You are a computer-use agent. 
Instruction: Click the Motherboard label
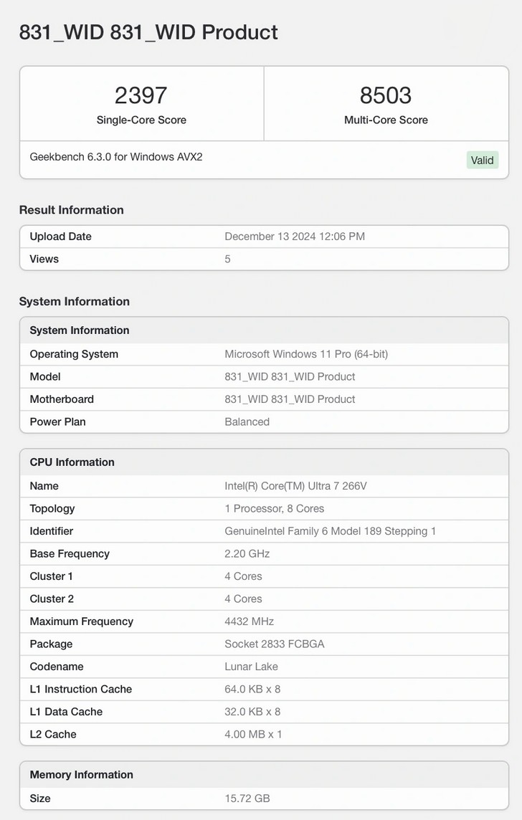click(62, 399)
